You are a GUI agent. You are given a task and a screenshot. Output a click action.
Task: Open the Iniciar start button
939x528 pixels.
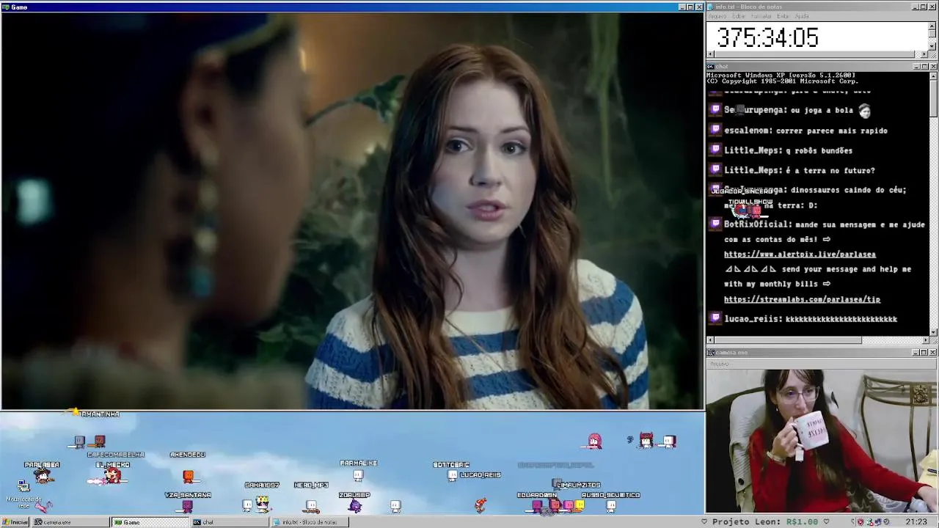pyautogui.click(x=15, y=522)
